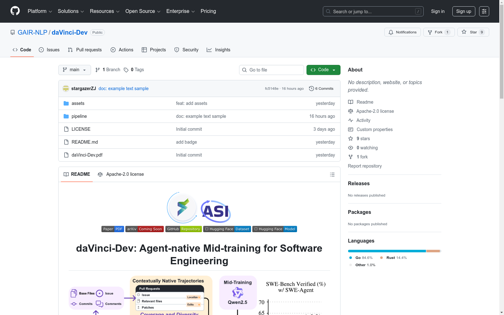Screen dimensions: 504x315
Task: Open the main branch selector dropdown
Action: (75, 70)
